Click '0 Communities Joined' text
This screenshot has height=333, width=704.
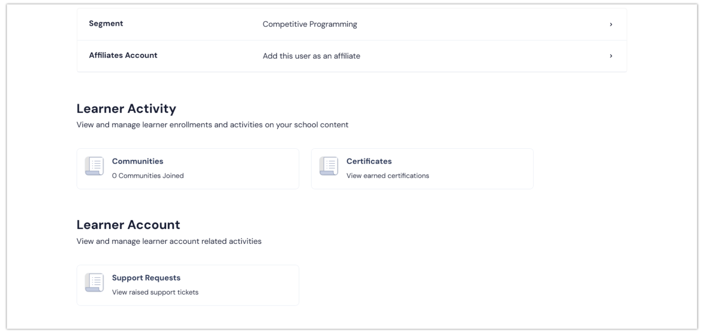click(148, 176)
